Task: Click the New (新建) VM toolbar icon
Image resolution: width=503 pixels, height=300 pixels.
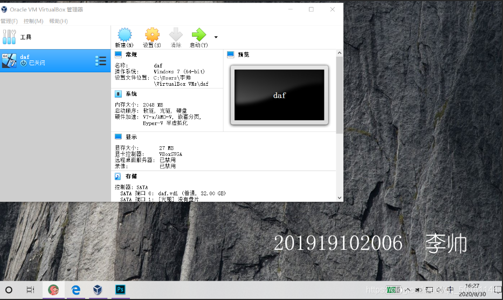Action: pyautogui.click(x=125, y=35)
